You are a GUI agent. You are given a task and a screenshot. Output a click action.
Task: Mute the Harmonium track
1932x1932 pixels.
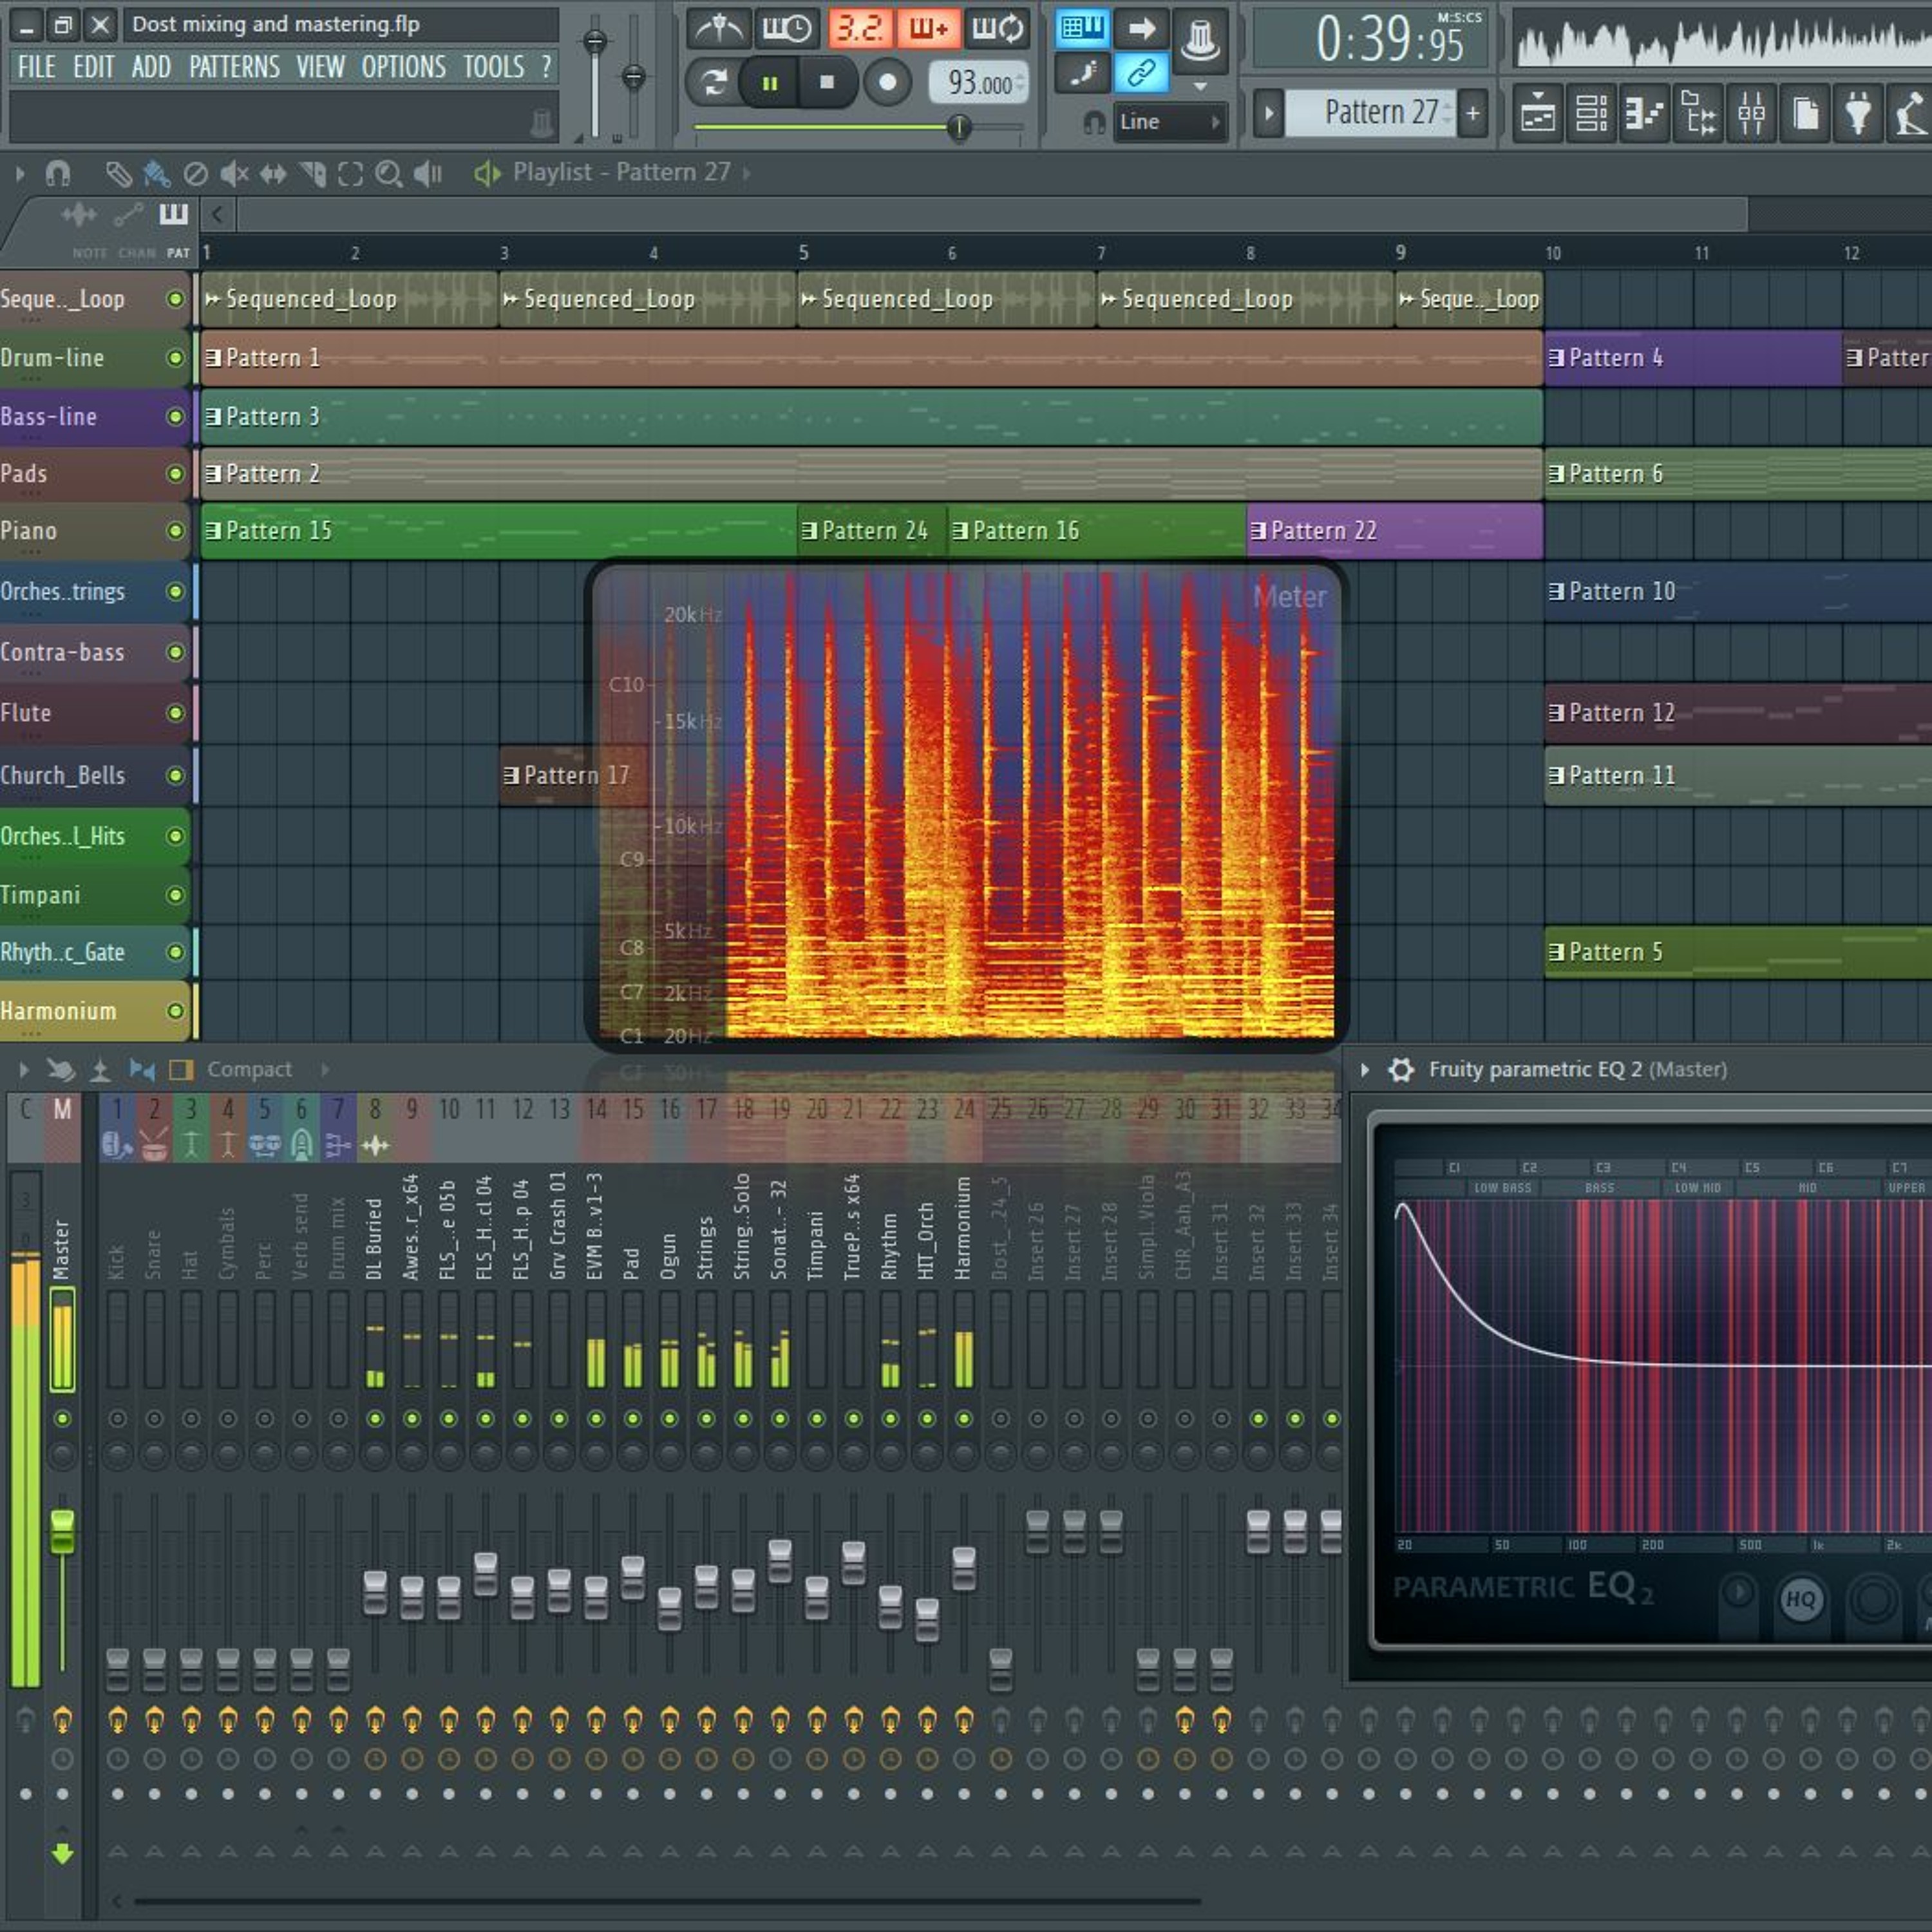pyautogui.click(x=175, y=1011)
